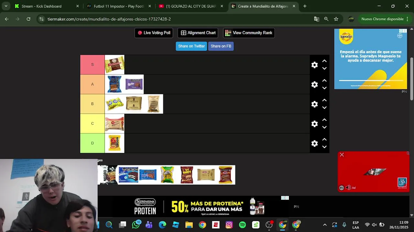Move the A tier row up with its arrow
Screen dimensions: 414x232
click(x=324, y=81)
